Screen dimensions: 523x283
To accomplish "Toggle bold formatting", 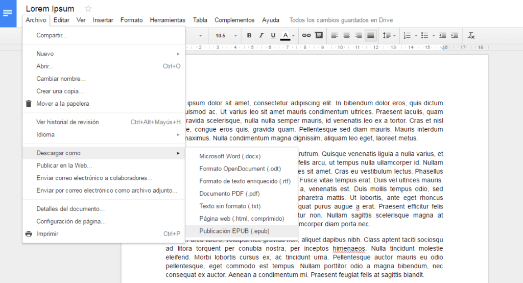I will (249, 35).
